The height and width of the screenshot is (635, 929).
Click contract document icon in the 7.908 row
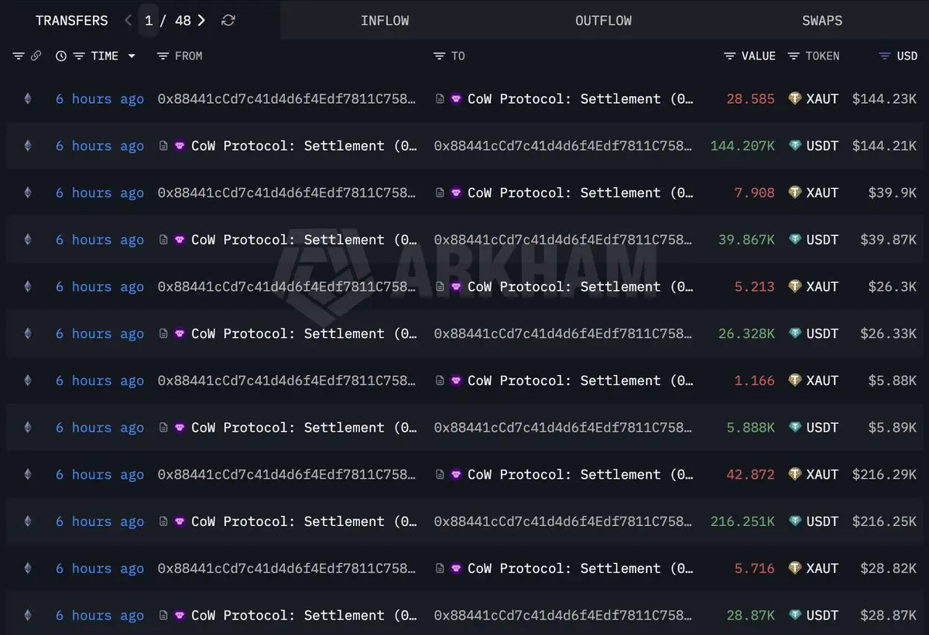pos(440,193)
